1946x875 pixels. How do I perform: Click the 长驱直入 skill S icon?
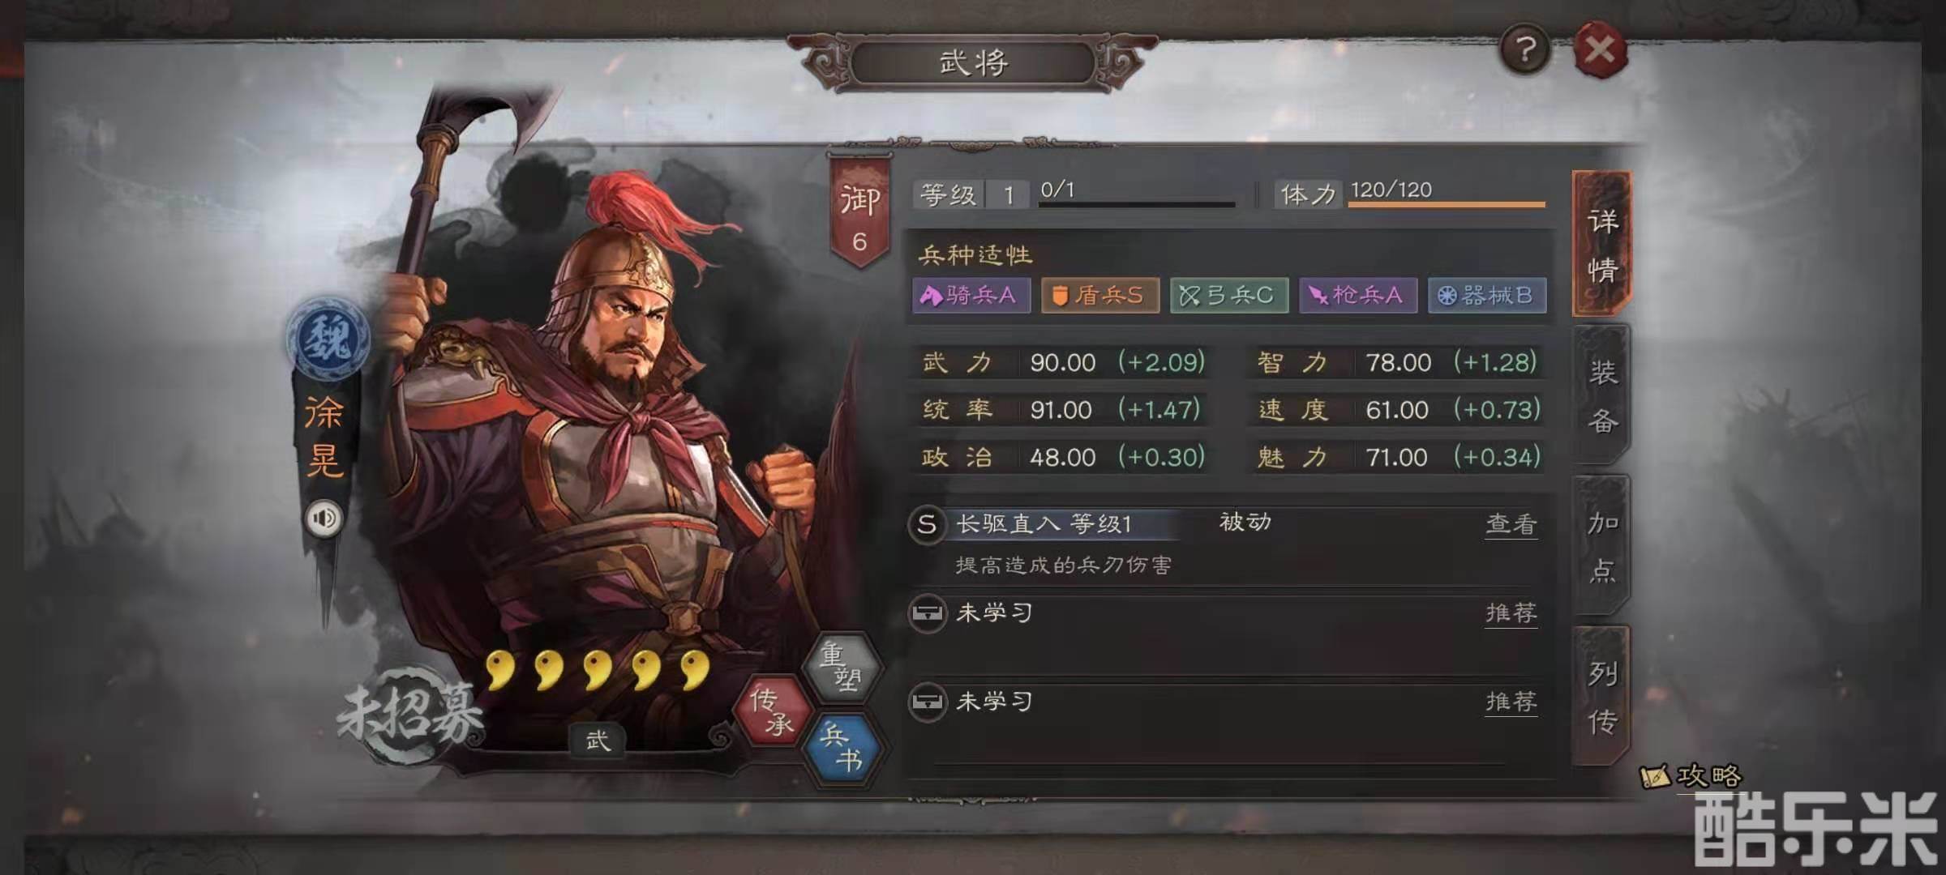(927, 524)
